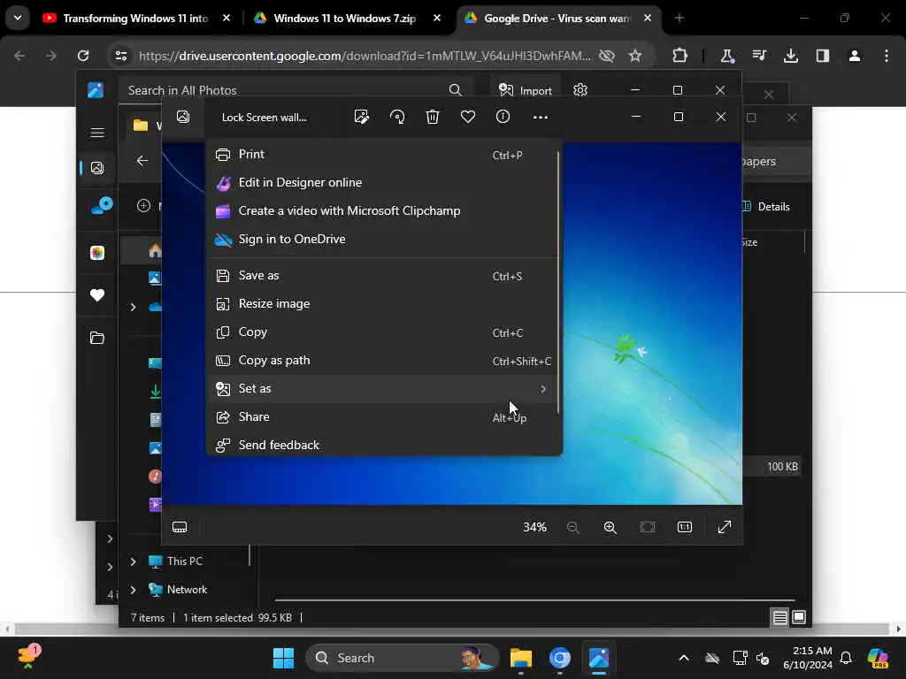Image resolution: width=906 pixels, height=679 pixels.
Task: Open Favorites heart in Photos sidebar
Action: coord(97,295)
